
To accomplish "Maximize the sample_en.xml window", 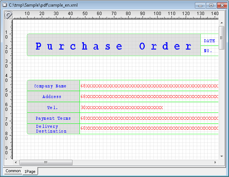I will [211, 5].
